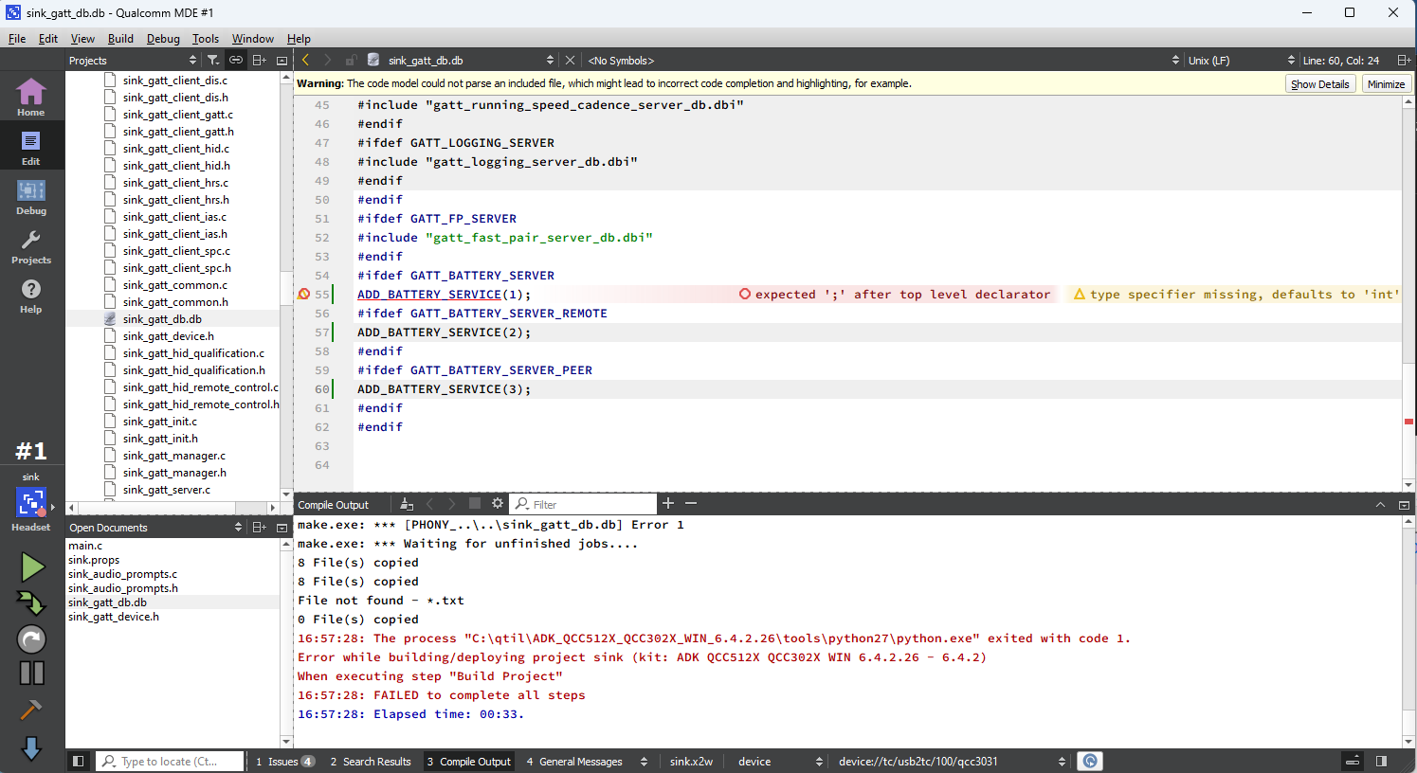Clear compile output with broom icon
This screenshot has width=1417, height=773.
[x=407, y=504]
